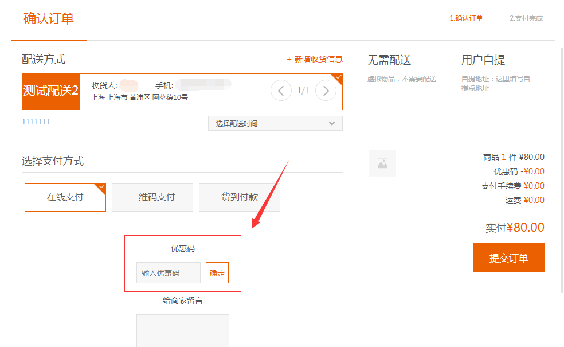Click step 2.支付完成 in progress bar
Screen dimensions: 564x347
tap(526, 18)
